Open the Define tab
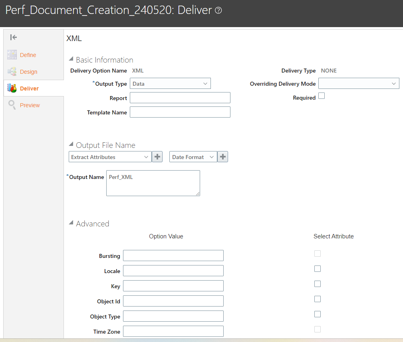The width and height of the screenshot is (403, 342). pos(28,55)
